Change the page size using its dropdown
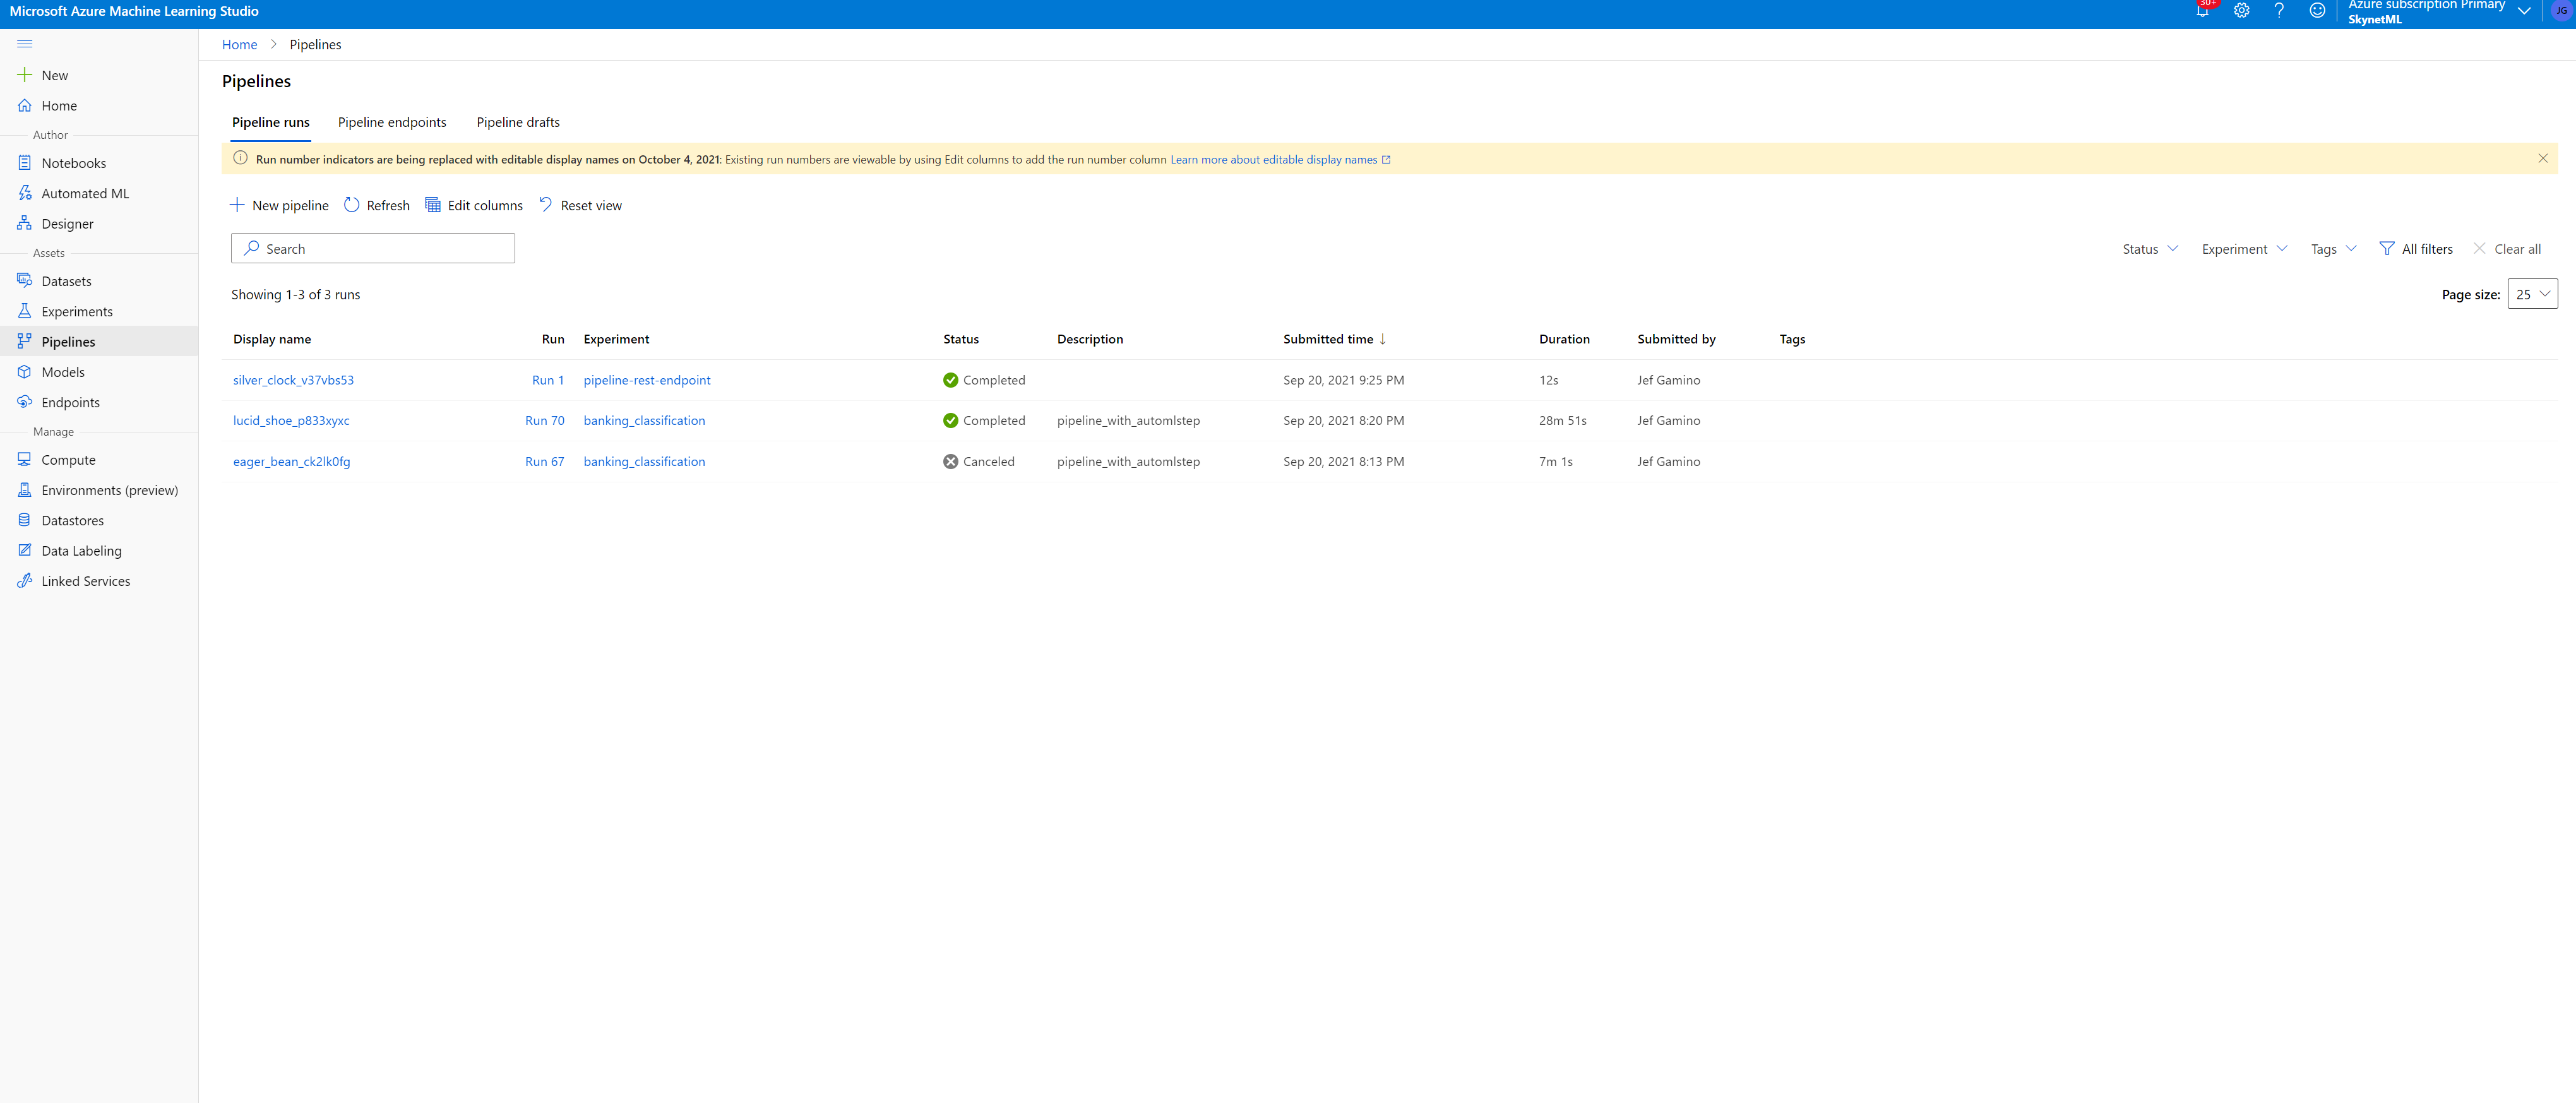2576x1103 pixels. pos(2533,293)
